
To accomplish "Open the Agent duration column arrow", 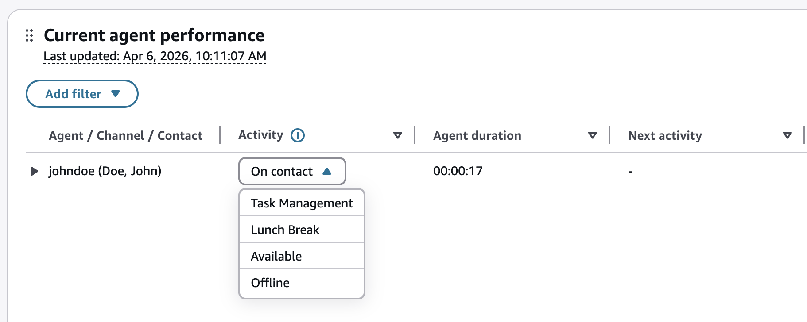I will coord(592,135).
